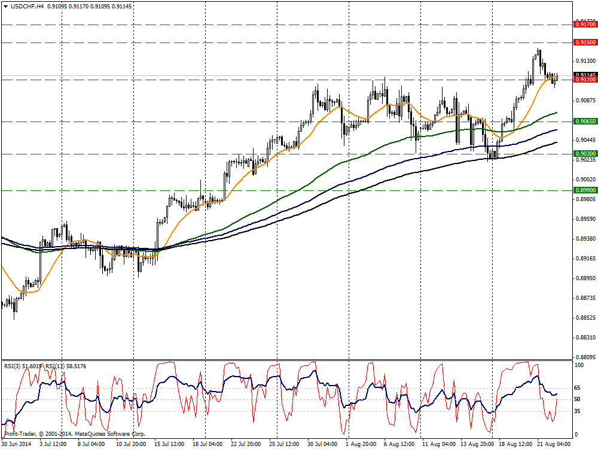Click the RSI(13) 58.5176 indicator label
Viewport: 598px width, 449px height.
tap(66, 366)
